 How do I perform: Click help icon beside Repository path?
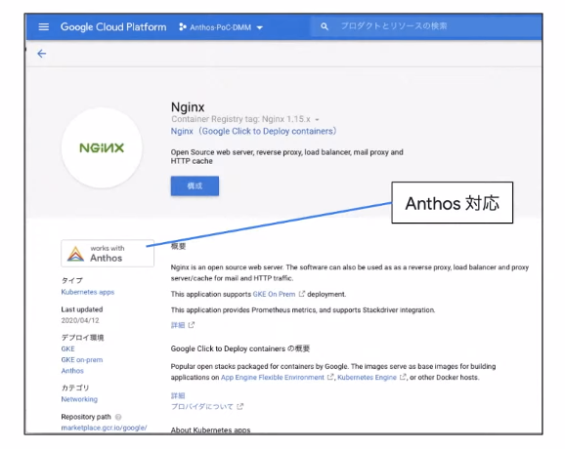[x=118, y=417]
